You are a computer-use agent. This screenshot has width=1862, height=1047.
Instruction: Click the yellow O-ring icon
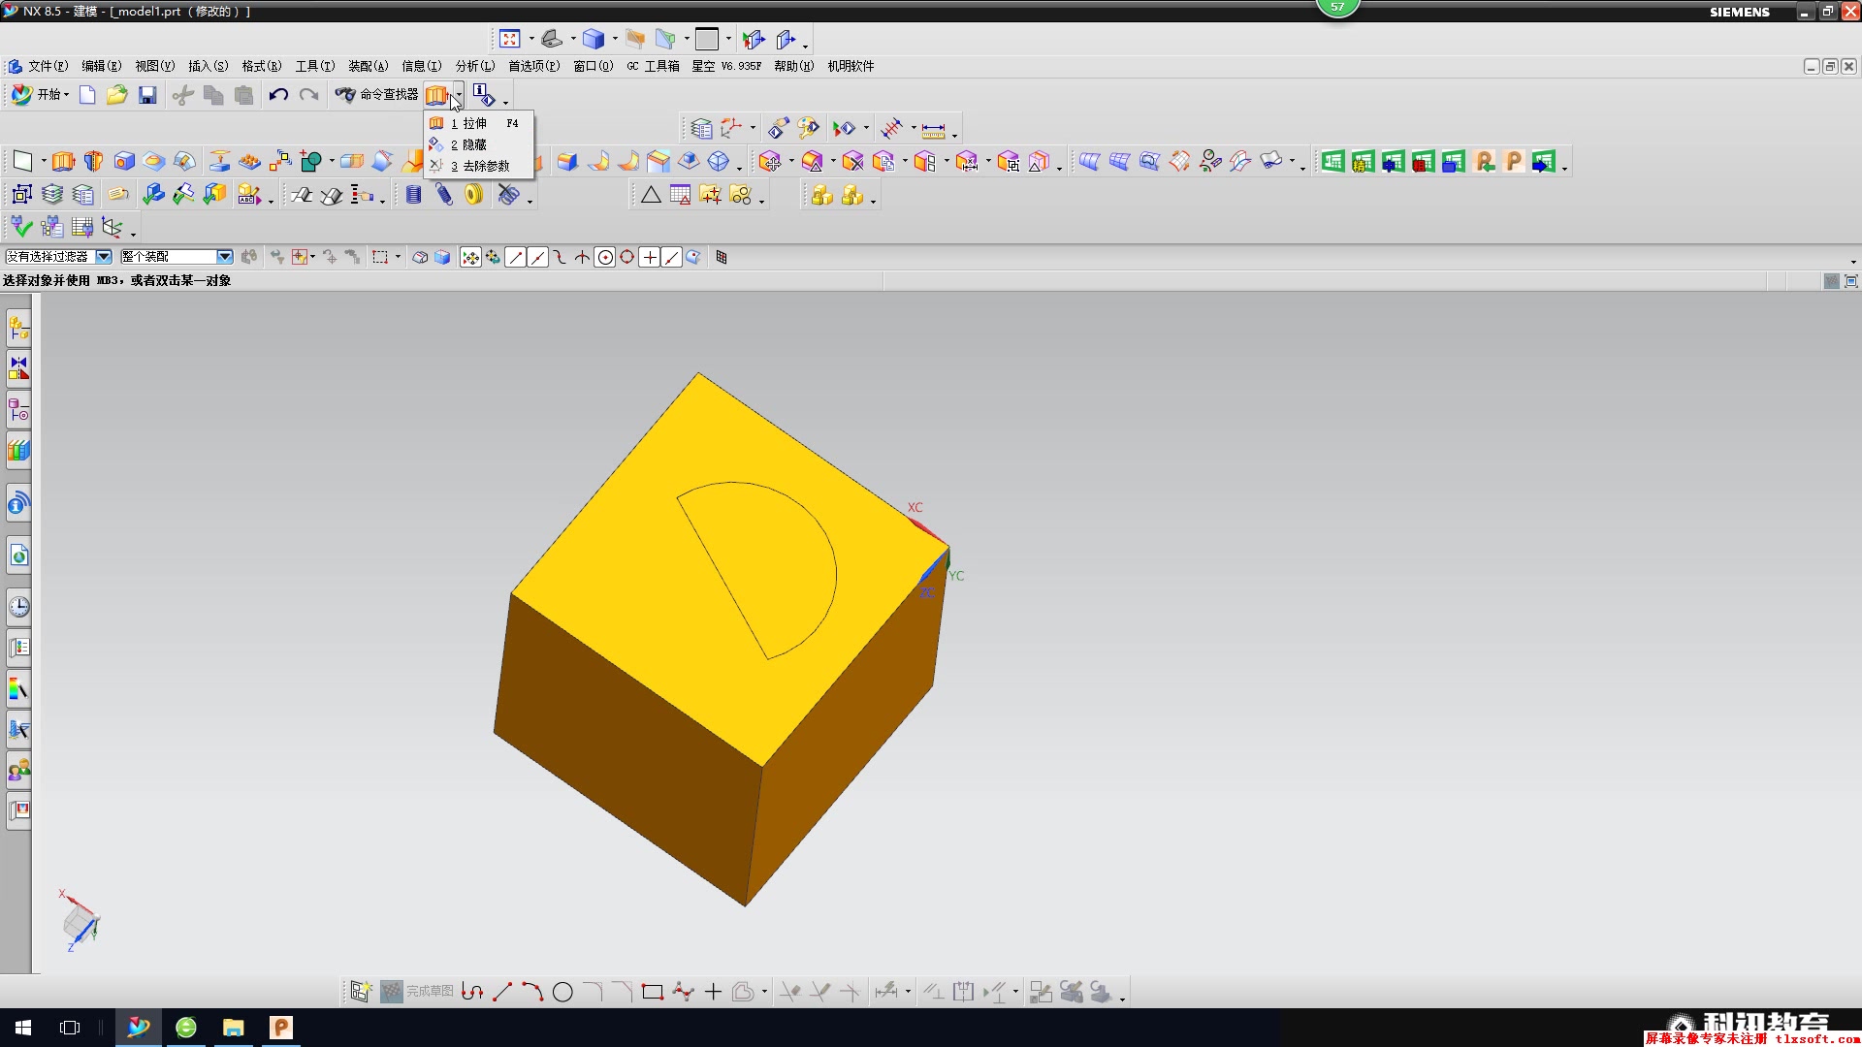[473, 195]
